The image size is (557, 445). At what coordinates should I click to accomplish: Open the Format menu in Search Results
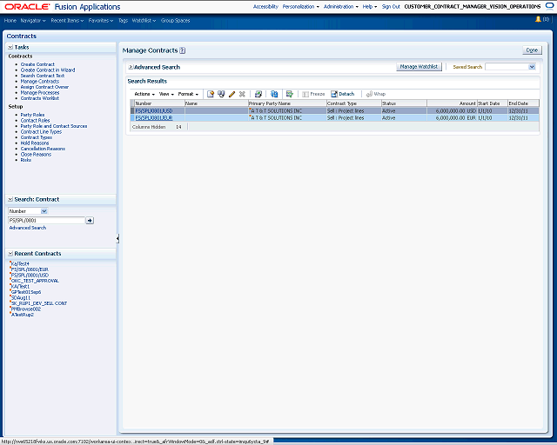click(x=188, y=94)
